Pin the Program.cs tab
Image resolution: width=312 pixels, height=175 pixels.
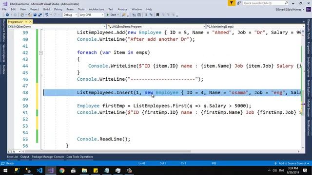[26, 21]
